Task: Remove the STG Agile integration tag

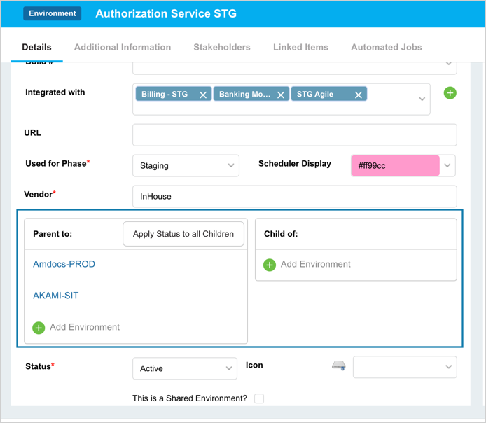Action: click(358, 95)
